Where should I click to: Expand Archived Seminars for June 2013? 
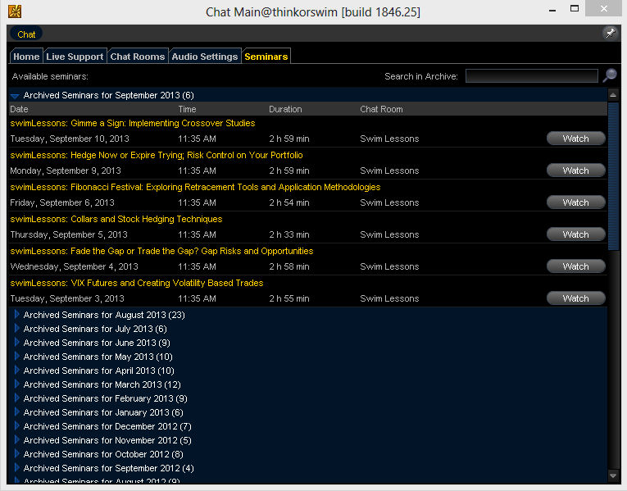[x=16, y=343]
